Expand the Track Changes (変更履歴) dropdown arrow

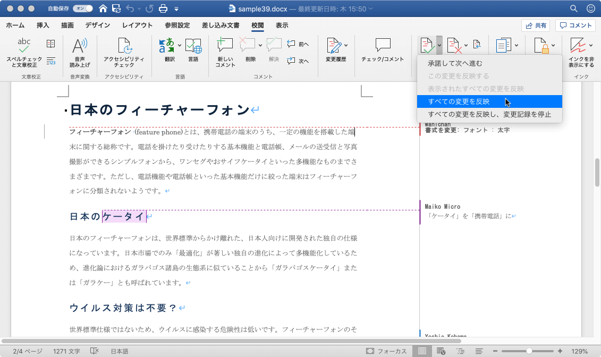346,45
